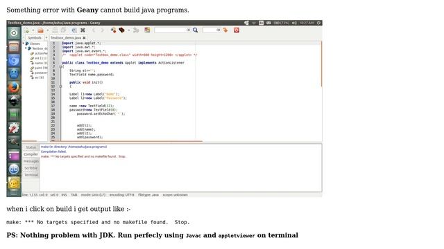Launch Chromium from the Ubuntu launcher

point(14,60)
